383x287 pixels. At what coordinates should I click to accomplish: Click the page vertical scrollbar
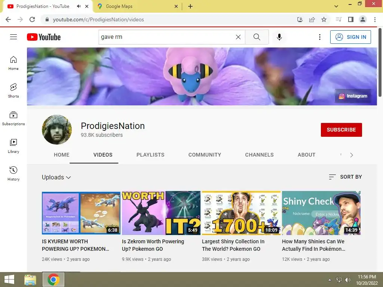tap(380, 63)
